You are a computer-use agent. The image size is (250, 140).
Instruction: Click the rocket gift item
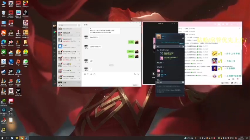(214, 68)
